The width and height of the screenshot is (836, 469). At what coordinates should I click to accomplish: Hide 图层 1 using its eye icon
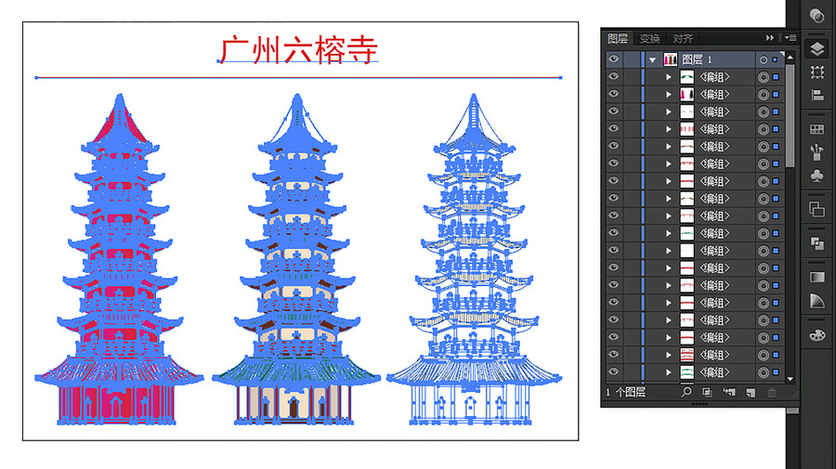tap(614, 59)
